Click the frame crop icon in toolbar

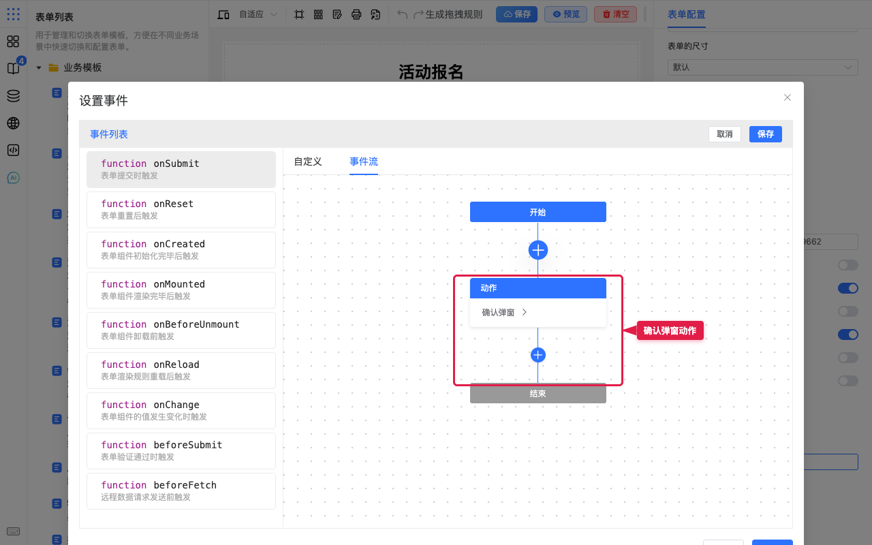pyautogui.click(x=299, y=14)
